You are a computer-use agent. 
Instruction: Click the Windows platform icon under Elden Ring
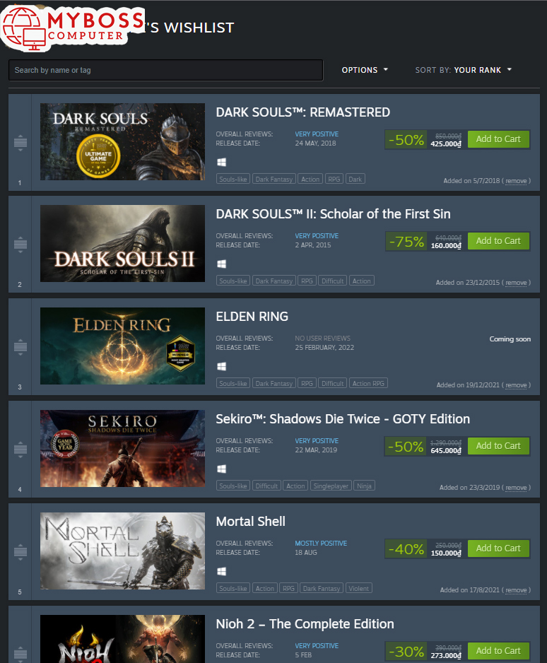(x=221, y=366)
